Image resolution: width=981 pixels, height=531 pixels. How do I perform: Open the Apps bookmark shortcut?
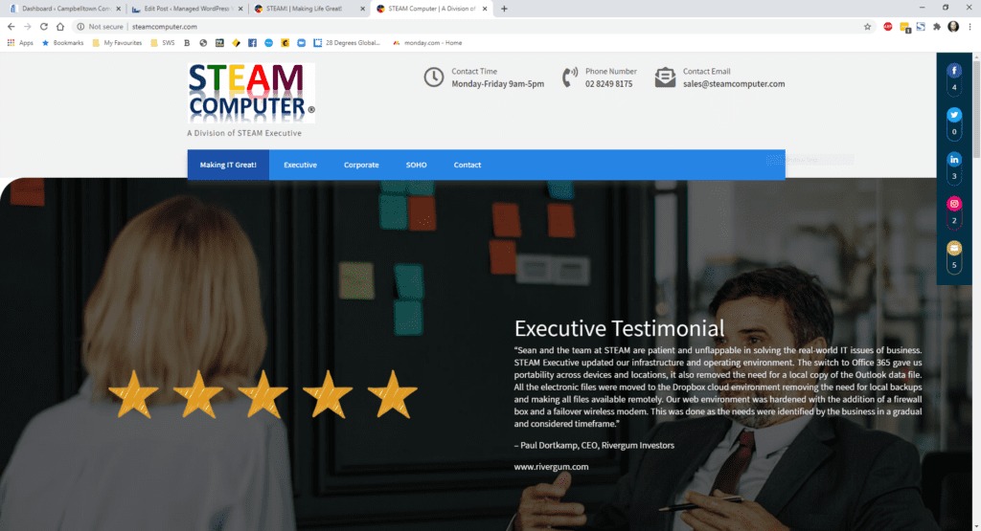[x=20, y=43]
